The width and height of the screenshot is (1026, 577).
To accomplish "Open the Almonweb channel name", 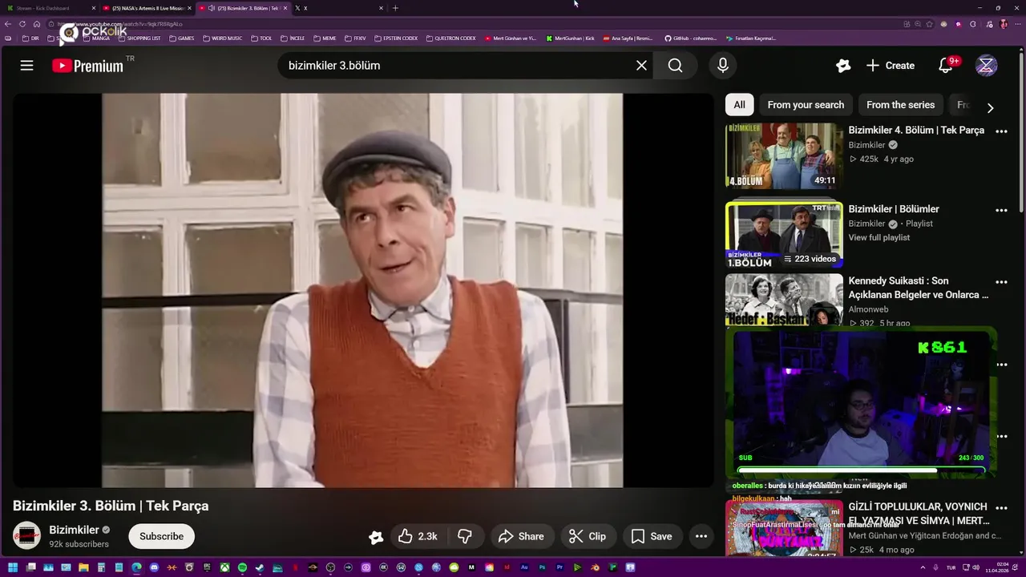I will click(868, 309).
